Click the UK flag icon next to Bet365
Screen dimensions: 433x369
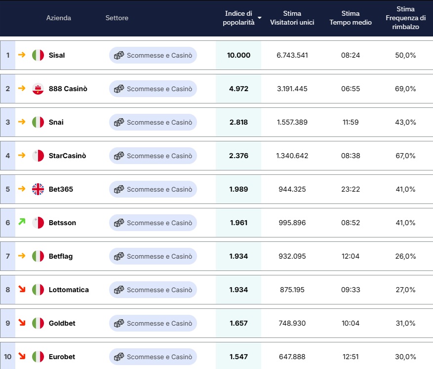tap(38, 189)
